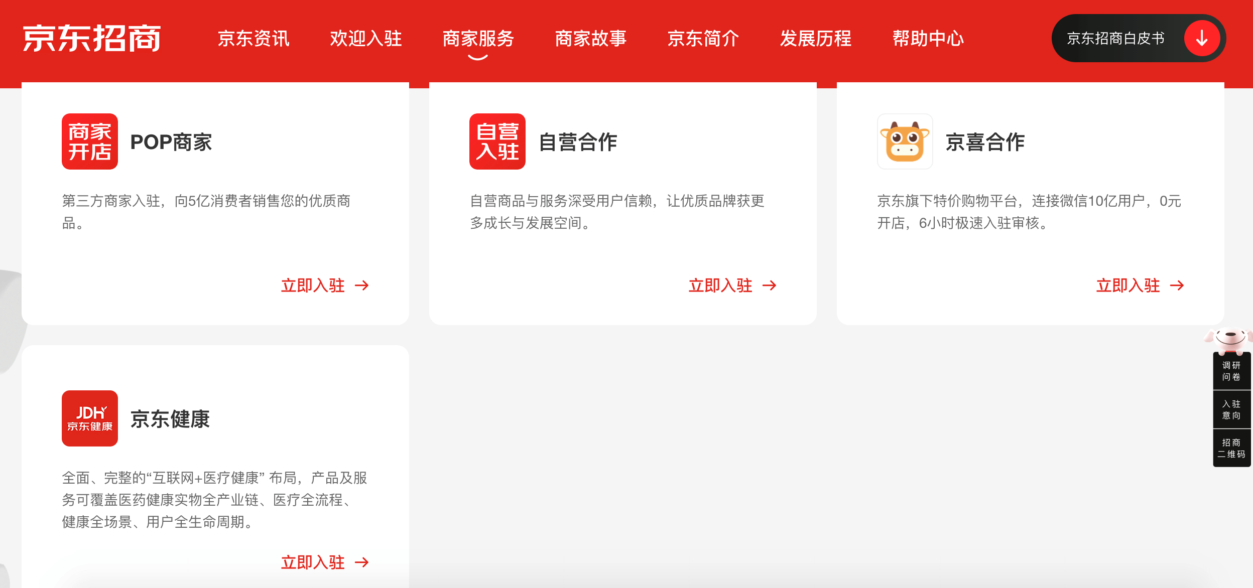Click the 京东招商 logo
The image size is (1253, 588).
[92, 39]
